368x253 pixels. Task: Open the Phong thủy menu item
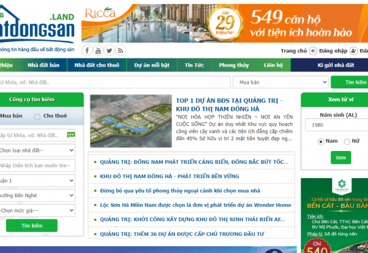(234, 65)
